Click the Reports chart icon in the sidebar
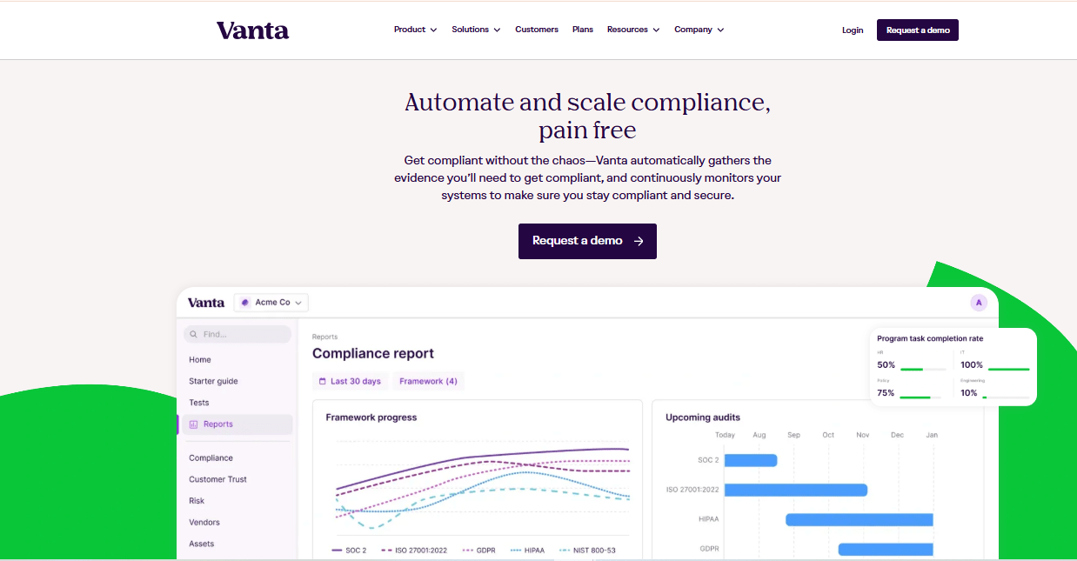Screen dimensions: 1077x561 click(x=194, y=424)
